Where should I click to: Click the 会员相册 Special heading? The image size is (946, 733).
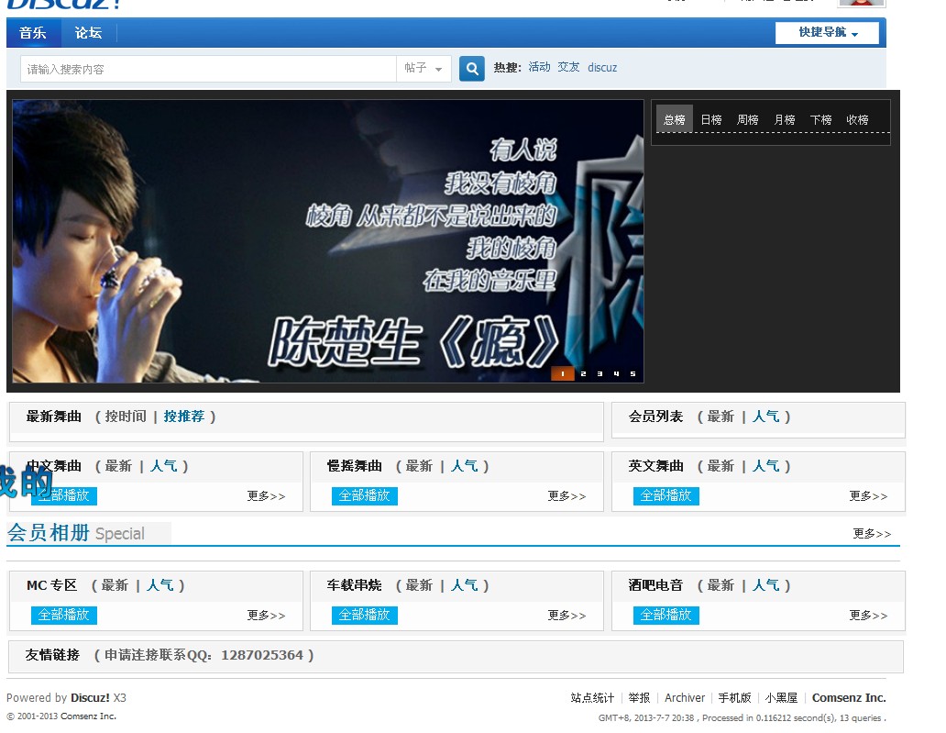pyautogui.click(x=76, y=532)
